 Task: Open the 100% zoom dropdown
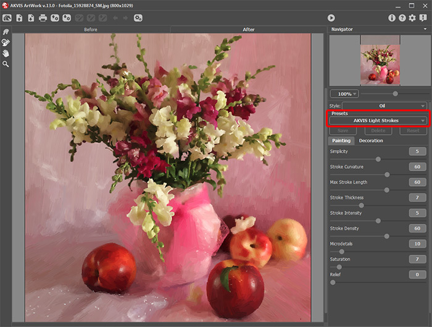[x=344, y=94]
